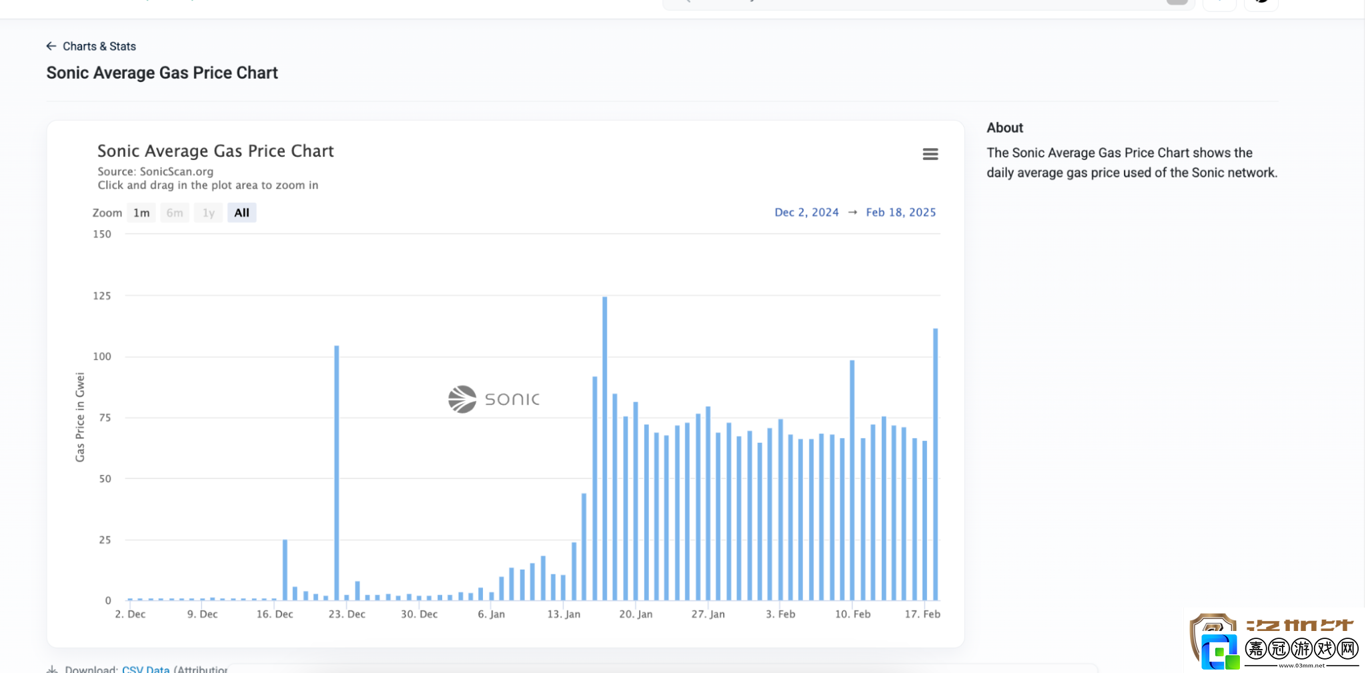Viewport: 1366px width, 673px height.
Task: Edit the Dec 2, 2024 start date
Action: [806, 212]
